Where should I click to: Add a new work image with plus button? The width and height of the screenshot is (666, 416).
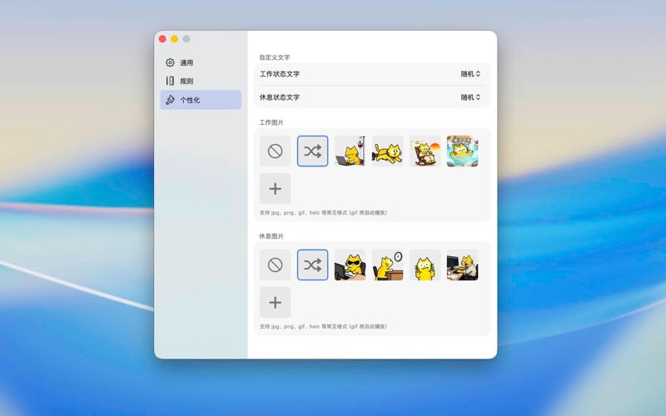pyautogui.click(x=276, y=189)
